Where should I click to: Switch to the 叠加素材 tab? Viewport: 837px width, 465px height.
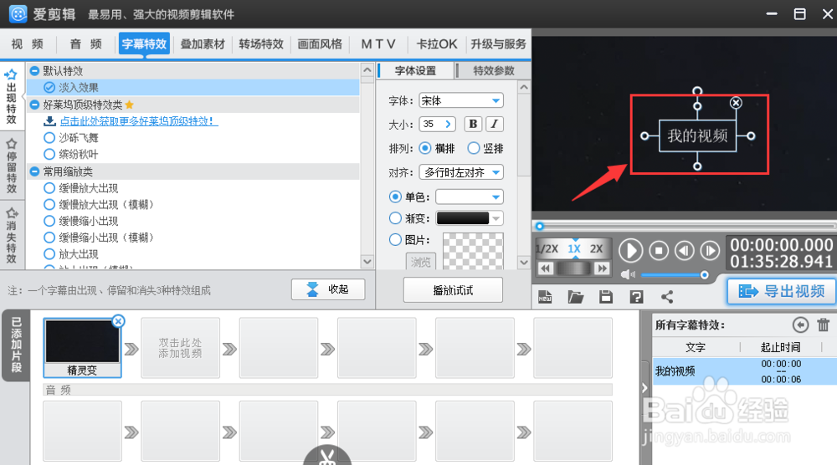click(x=203, y=43)
